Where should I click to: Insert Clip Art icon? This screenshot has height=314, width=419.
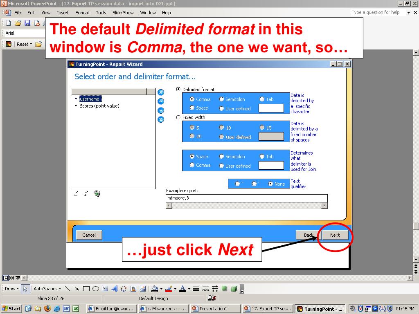point(133,289)
